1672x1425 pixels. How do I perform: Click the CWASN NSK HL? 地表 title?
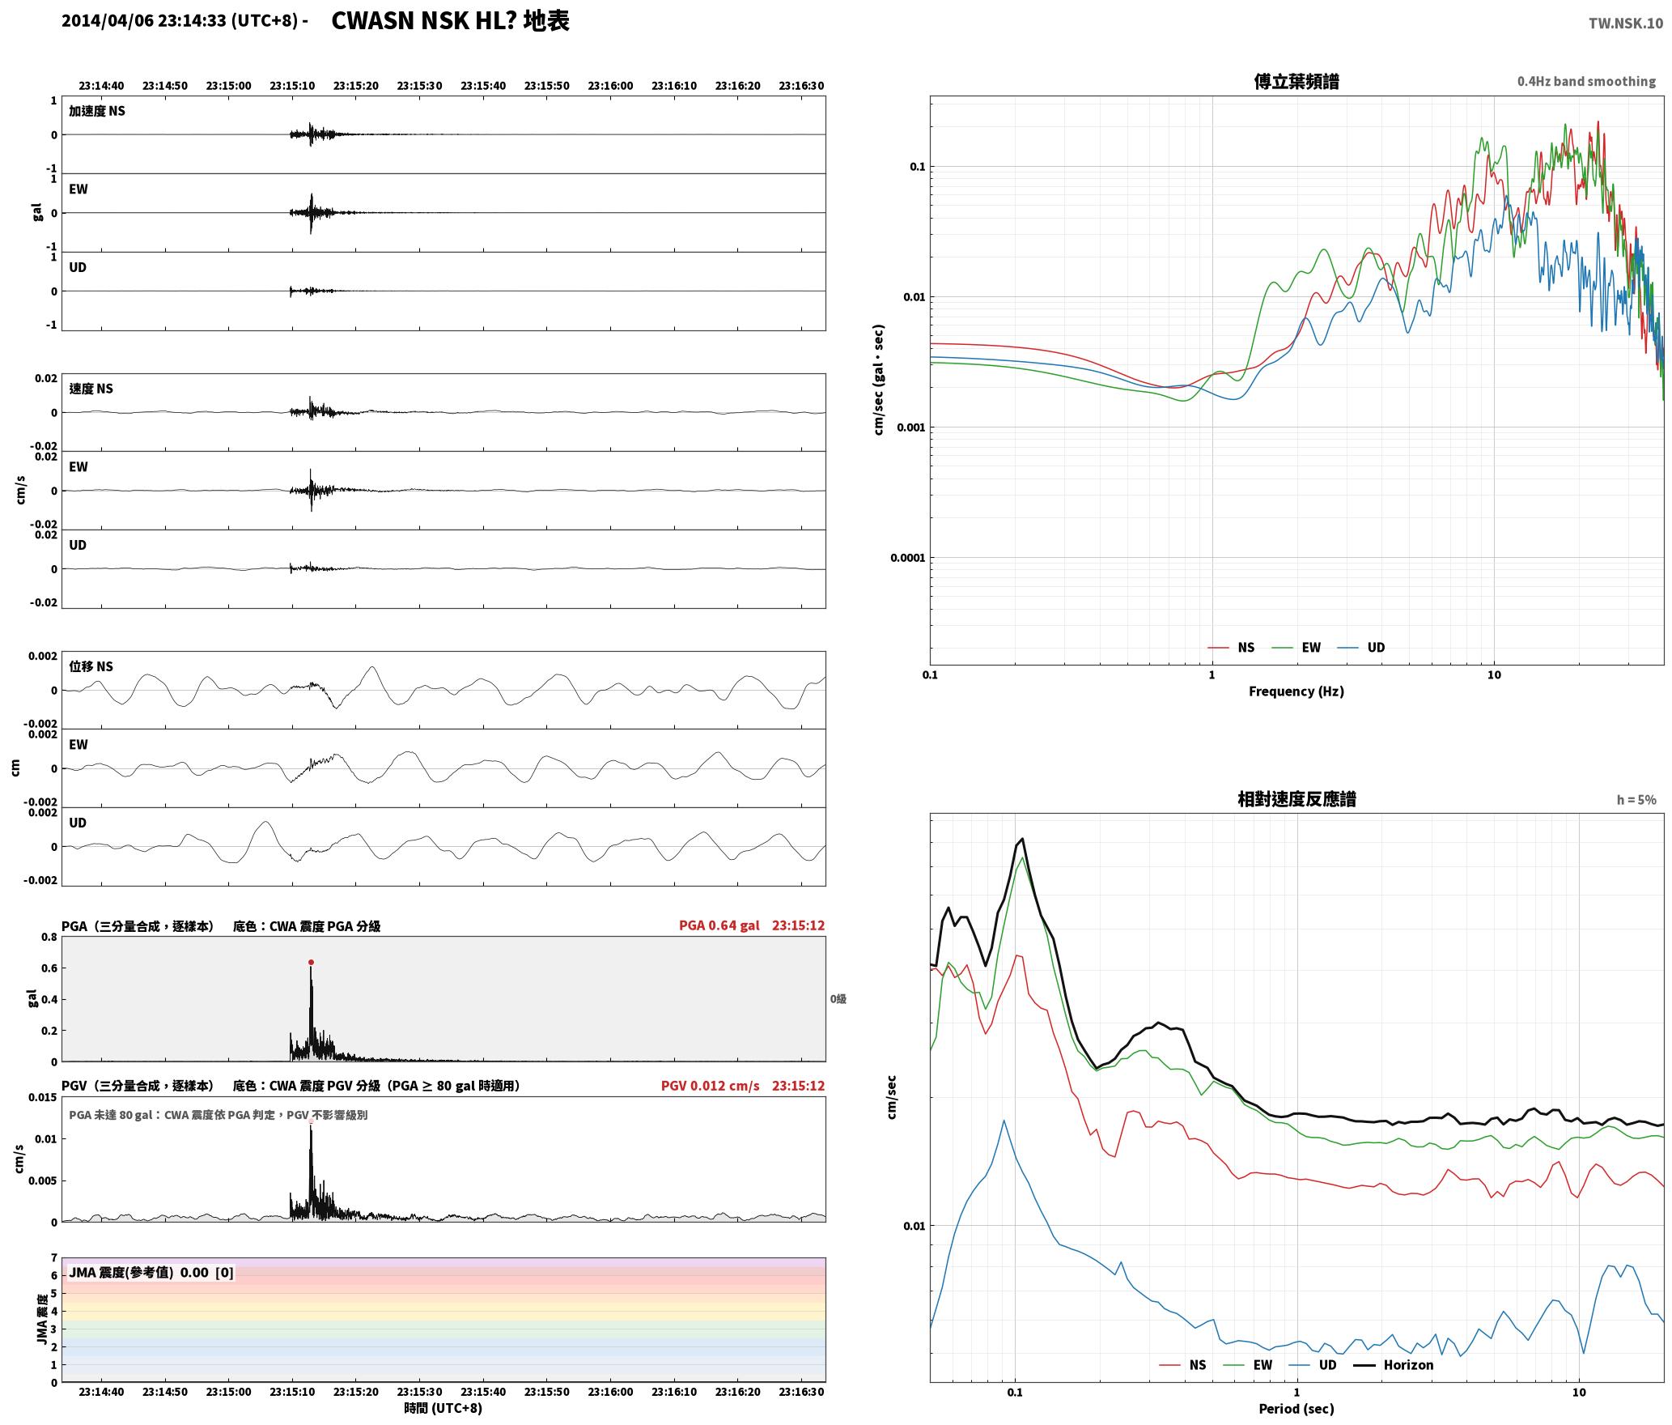[x=450, y=20]
